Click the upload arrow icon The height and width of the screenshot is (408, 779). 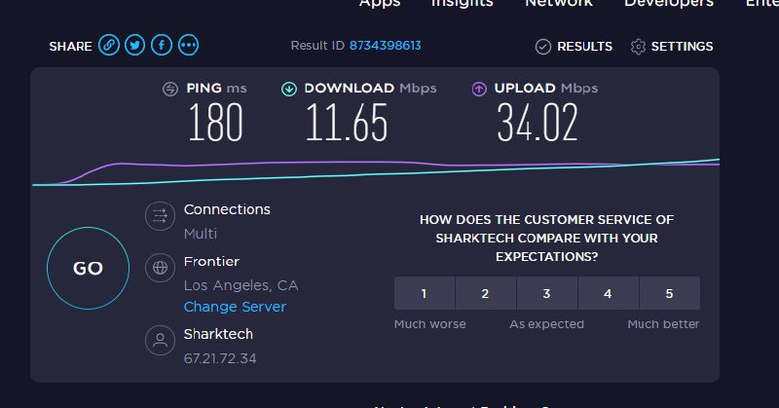[479, 89]
